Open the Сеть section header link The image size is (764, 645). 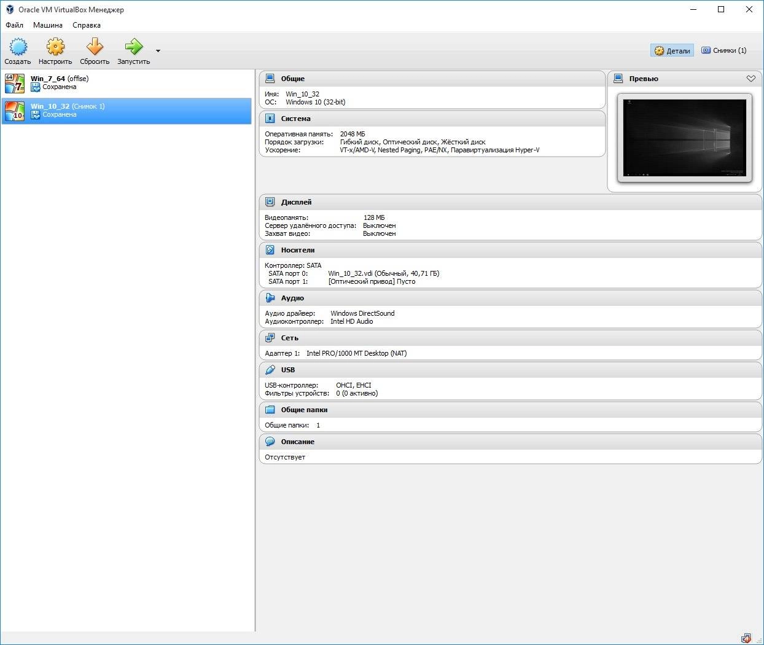290,338
